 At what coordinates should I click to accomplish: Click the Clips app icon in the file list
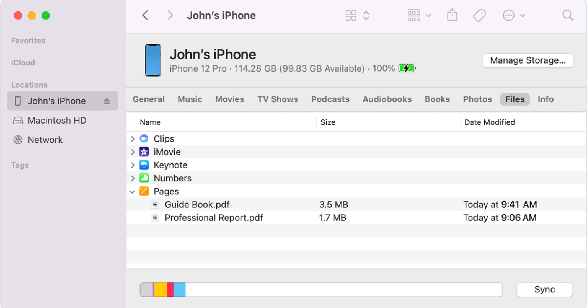[x=144, y=138]
